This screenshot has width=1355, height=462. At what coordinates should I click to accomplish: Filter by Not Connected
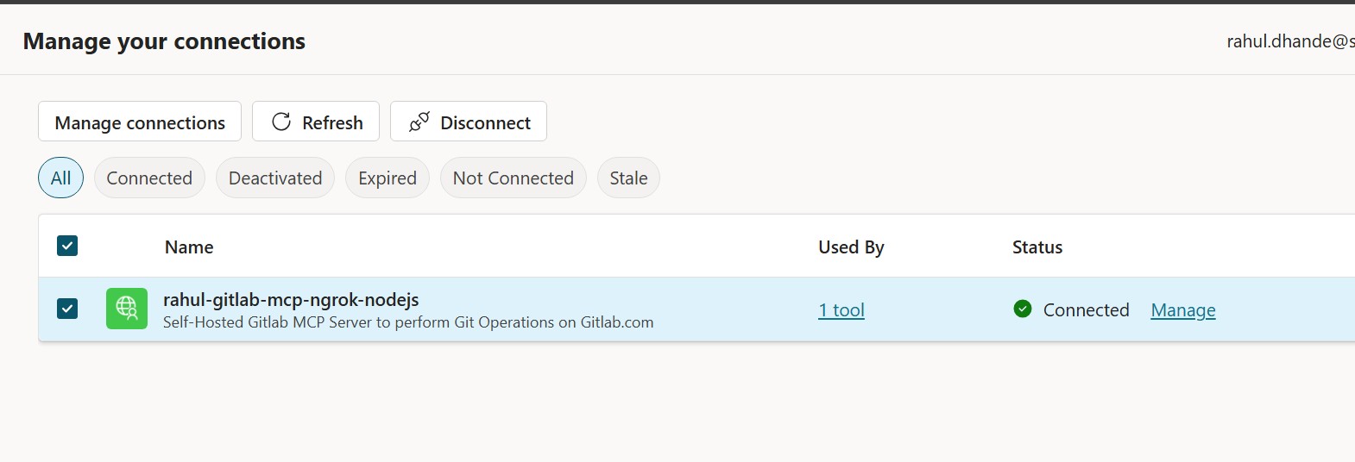click(514, 178)
